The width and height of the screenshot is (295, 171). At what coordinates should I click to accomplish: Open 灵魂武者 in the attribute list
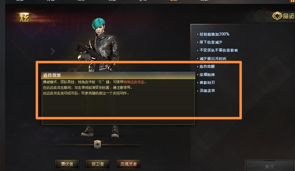coord(207,91)
